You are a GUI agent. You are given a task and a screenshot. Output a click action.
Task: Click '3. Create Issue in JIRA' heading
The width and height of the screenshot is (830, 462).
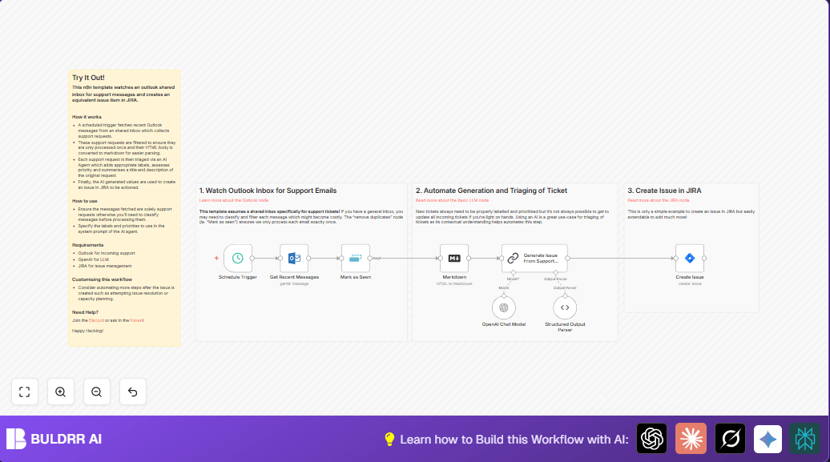click(664, 191)
